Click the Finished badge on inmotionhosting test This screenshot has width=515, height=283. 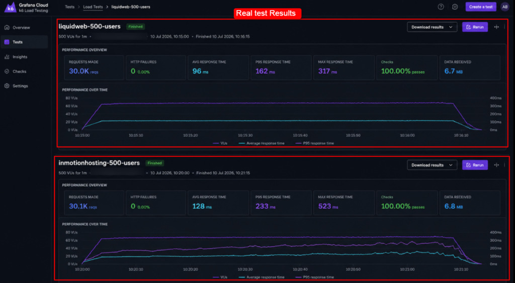(154, 163)
